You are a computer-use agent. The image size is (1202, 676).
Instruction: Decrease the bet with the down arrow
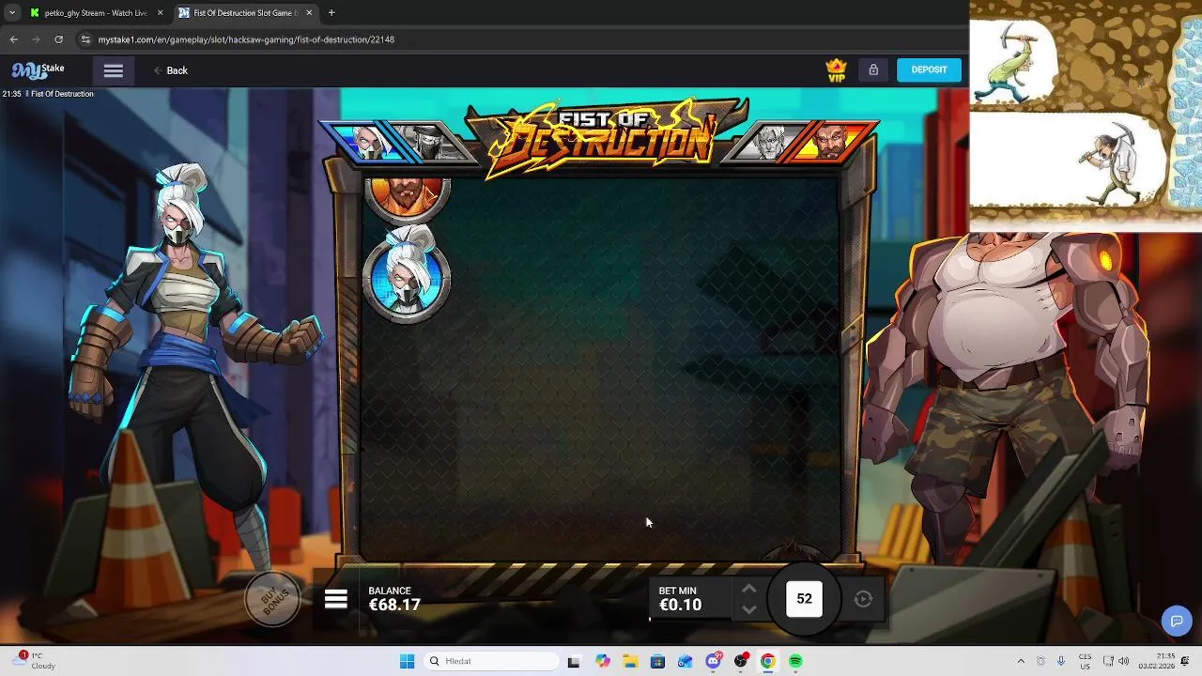748,609
